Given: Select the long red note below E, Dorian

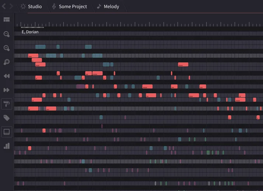Looking at the screenshot, I should 33,56.
